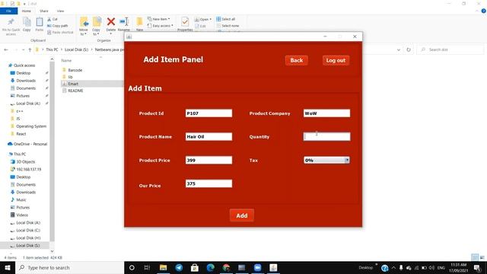Select React folder in navigation pane
Viewport: 487px width, 274px height.
tap(21, 134)
